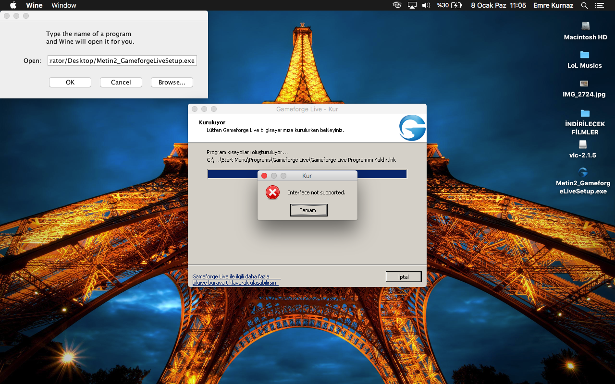Open the volume control icon
The height and width of the screenshot is (384, 615).
[x=426, y=5]
